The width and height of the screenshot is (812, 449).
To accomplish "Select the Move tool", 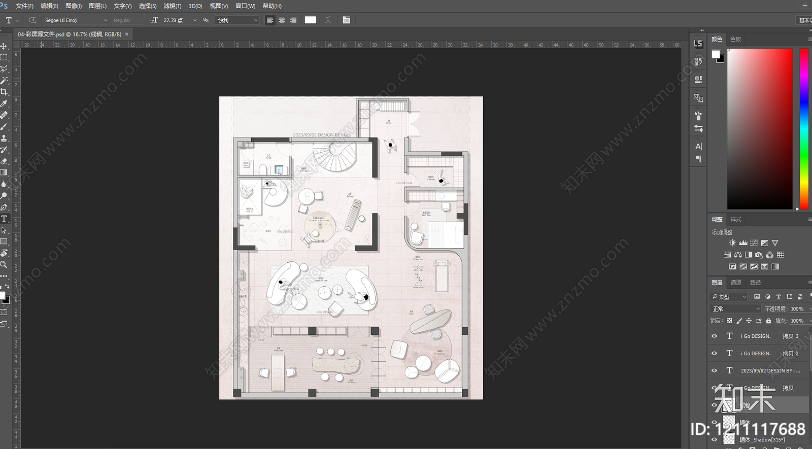I will [4, 46].
